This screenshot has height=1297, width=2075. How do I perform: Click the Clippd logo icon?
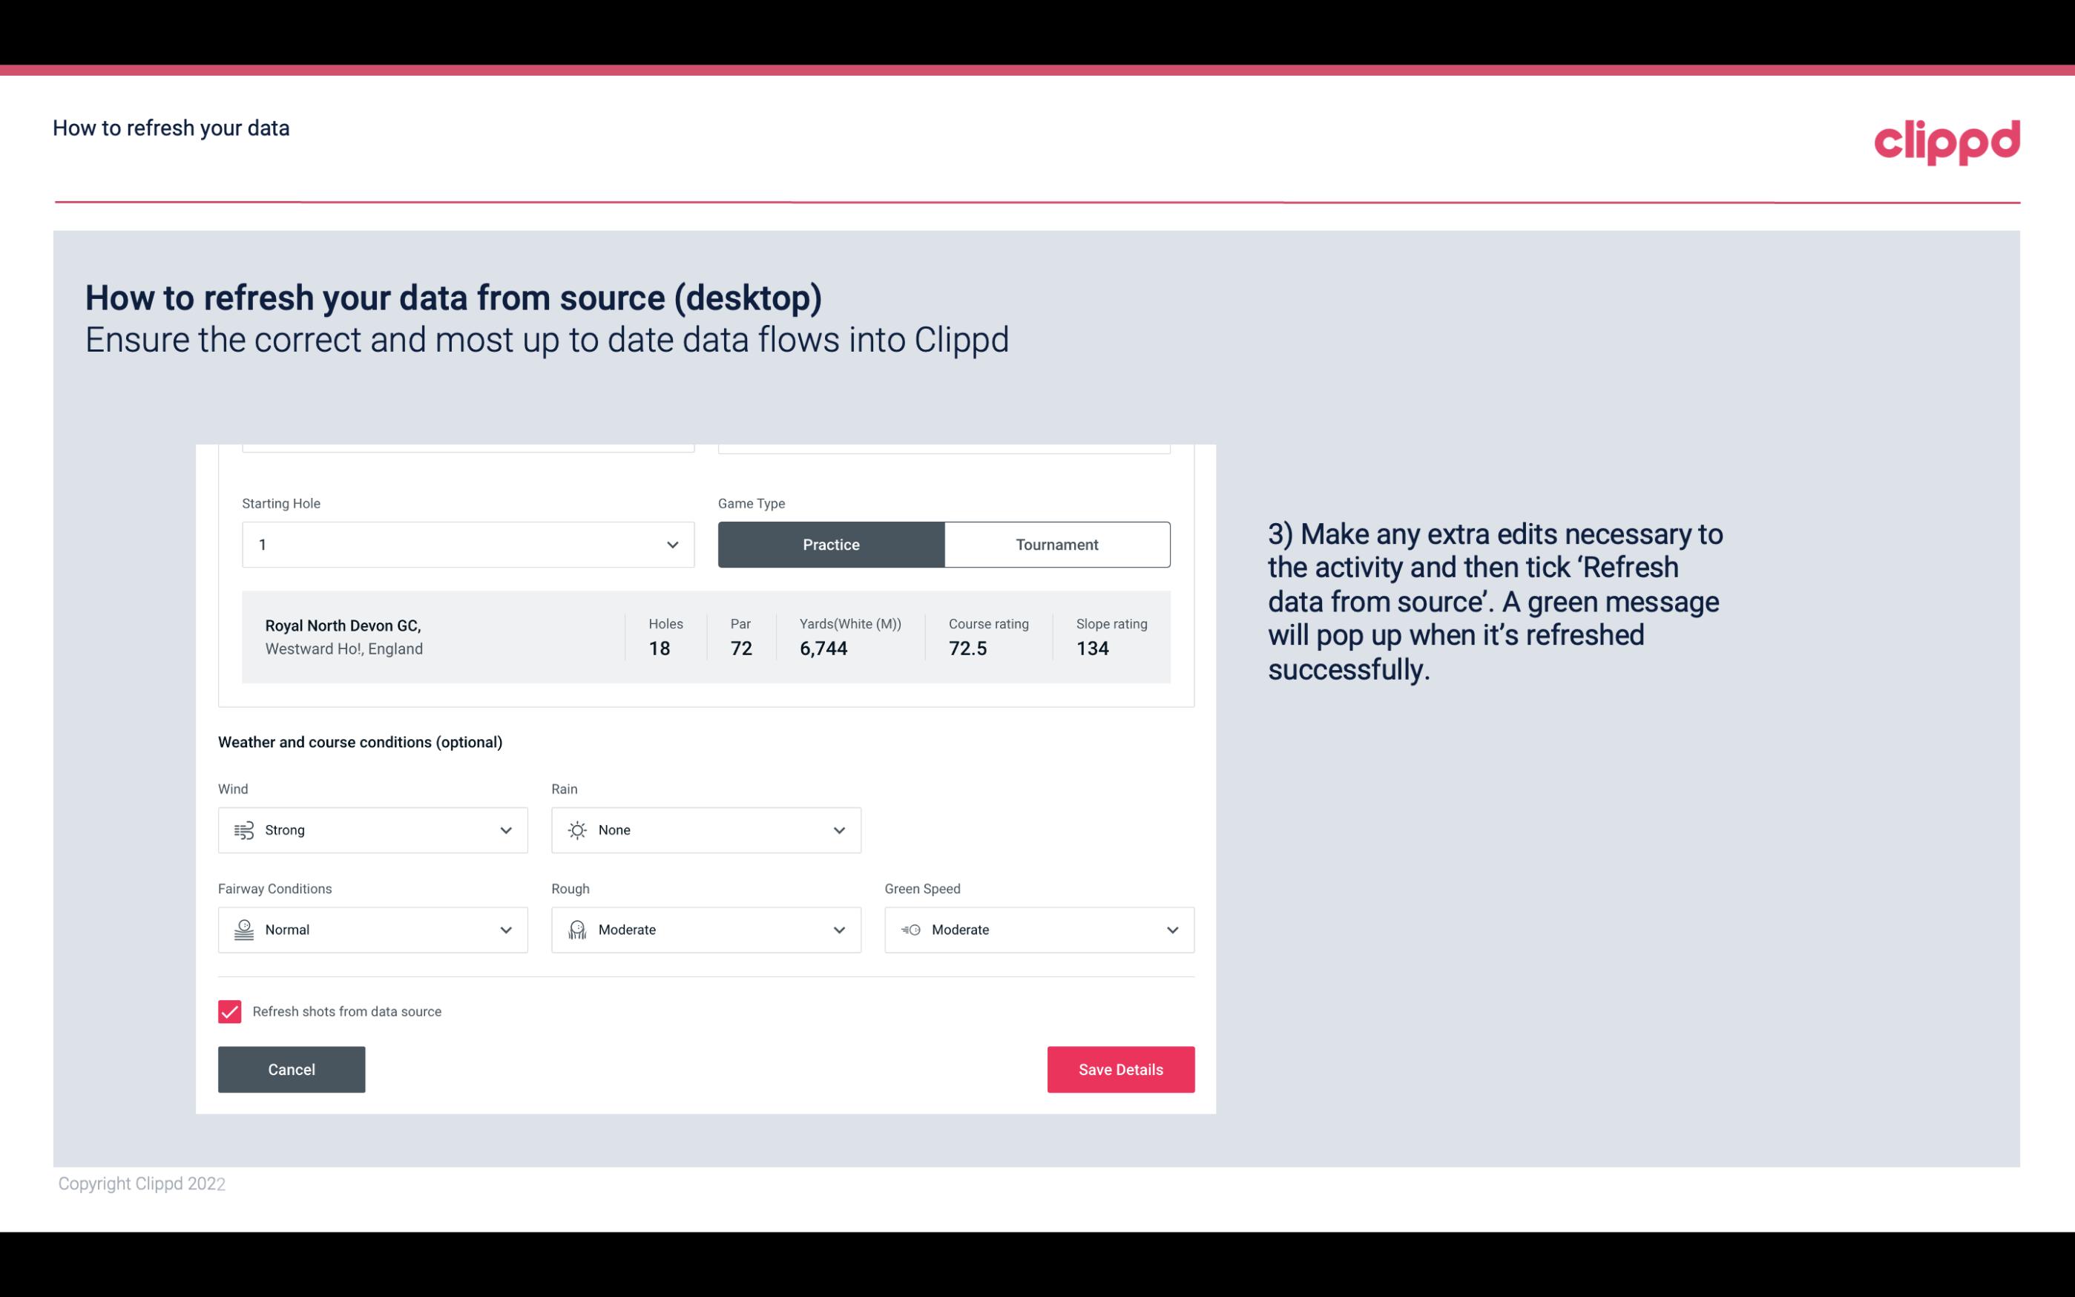tap(1947, 140)
